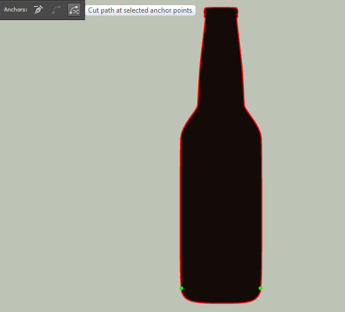The width and height of the screenshot is (345, 312).
Task: Select the left green anchor point on bottle
Action: coord(181,288)
